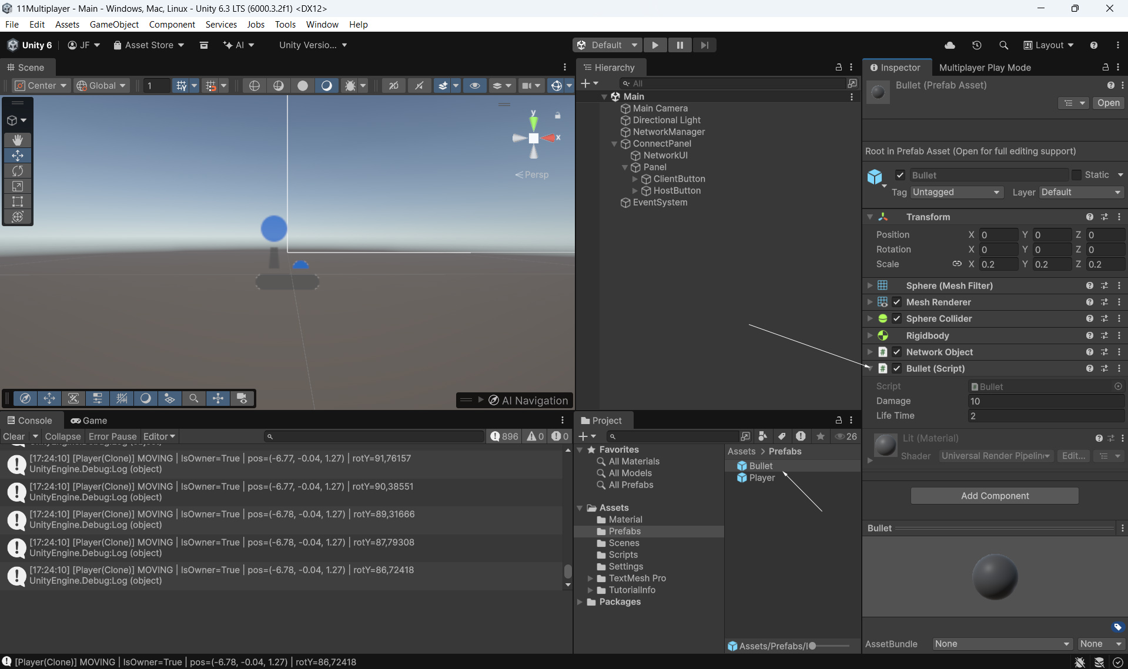Click the Damage value field
Screen dimensions: 1128x669
[x=1045, y=401]
